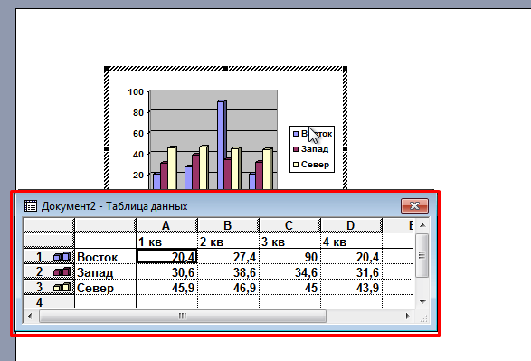Click the top-center chart selection handle

tap(225, 68)
